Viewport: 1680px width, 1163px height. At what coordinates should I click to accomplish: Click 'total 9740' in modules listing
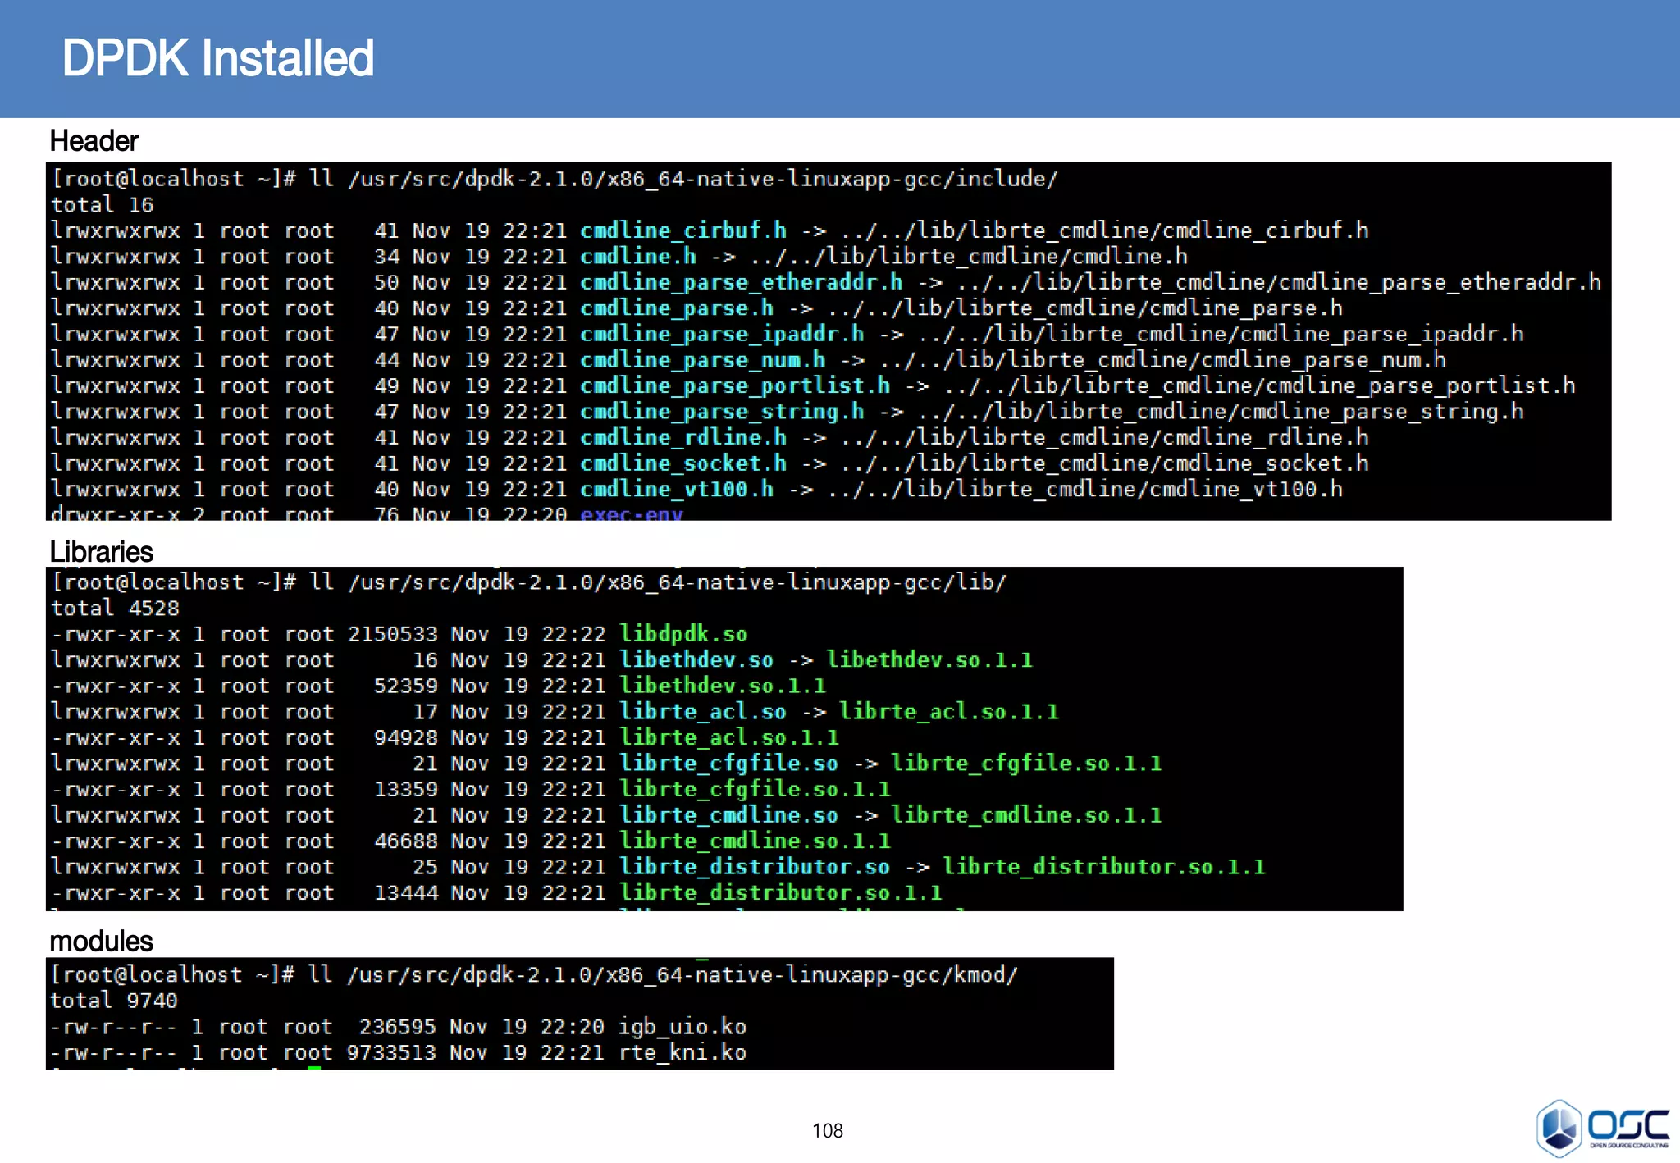tap(114, 1001)
